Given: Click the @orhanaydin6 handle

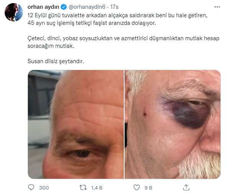Looking at the screenshot, I should (x=87, y=7).
